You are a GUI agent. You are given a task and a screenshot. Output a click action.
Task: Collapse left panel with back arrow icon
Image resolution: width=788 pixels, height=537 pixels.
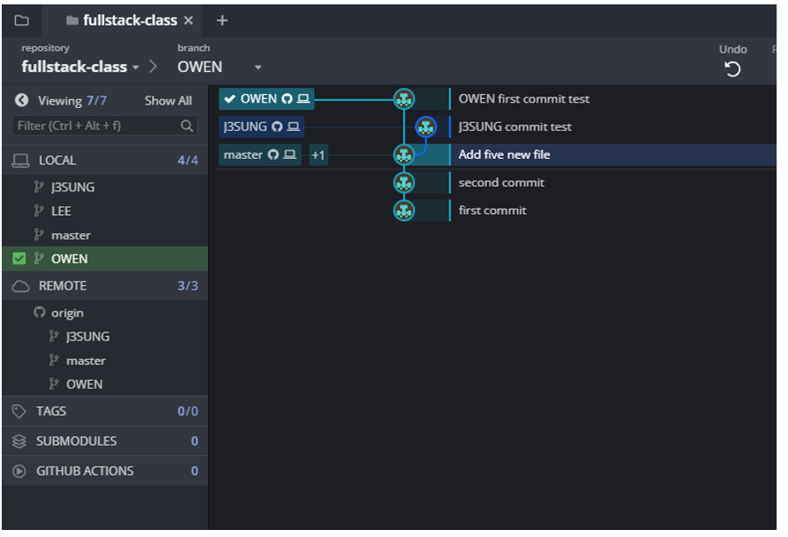22,100
